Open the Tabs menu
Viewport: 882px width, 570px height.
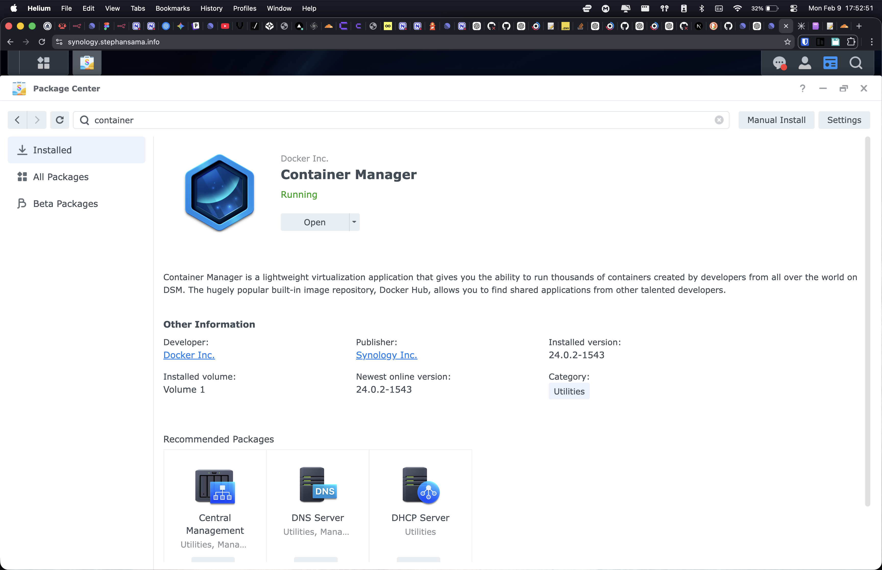click(138, 8)
